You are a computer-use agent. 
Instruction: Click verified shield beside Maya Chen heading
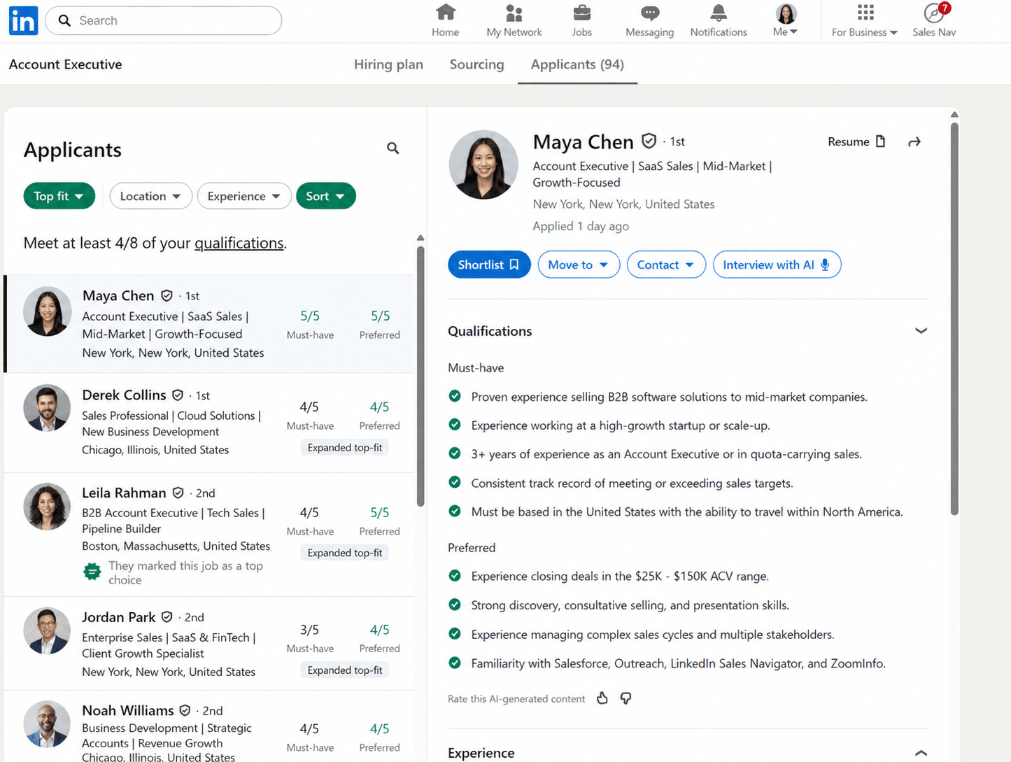click(649, 141)
